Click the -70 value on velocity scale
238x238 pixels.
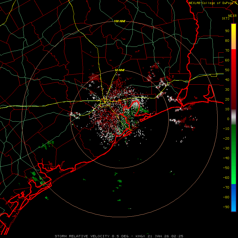(226, 187)
